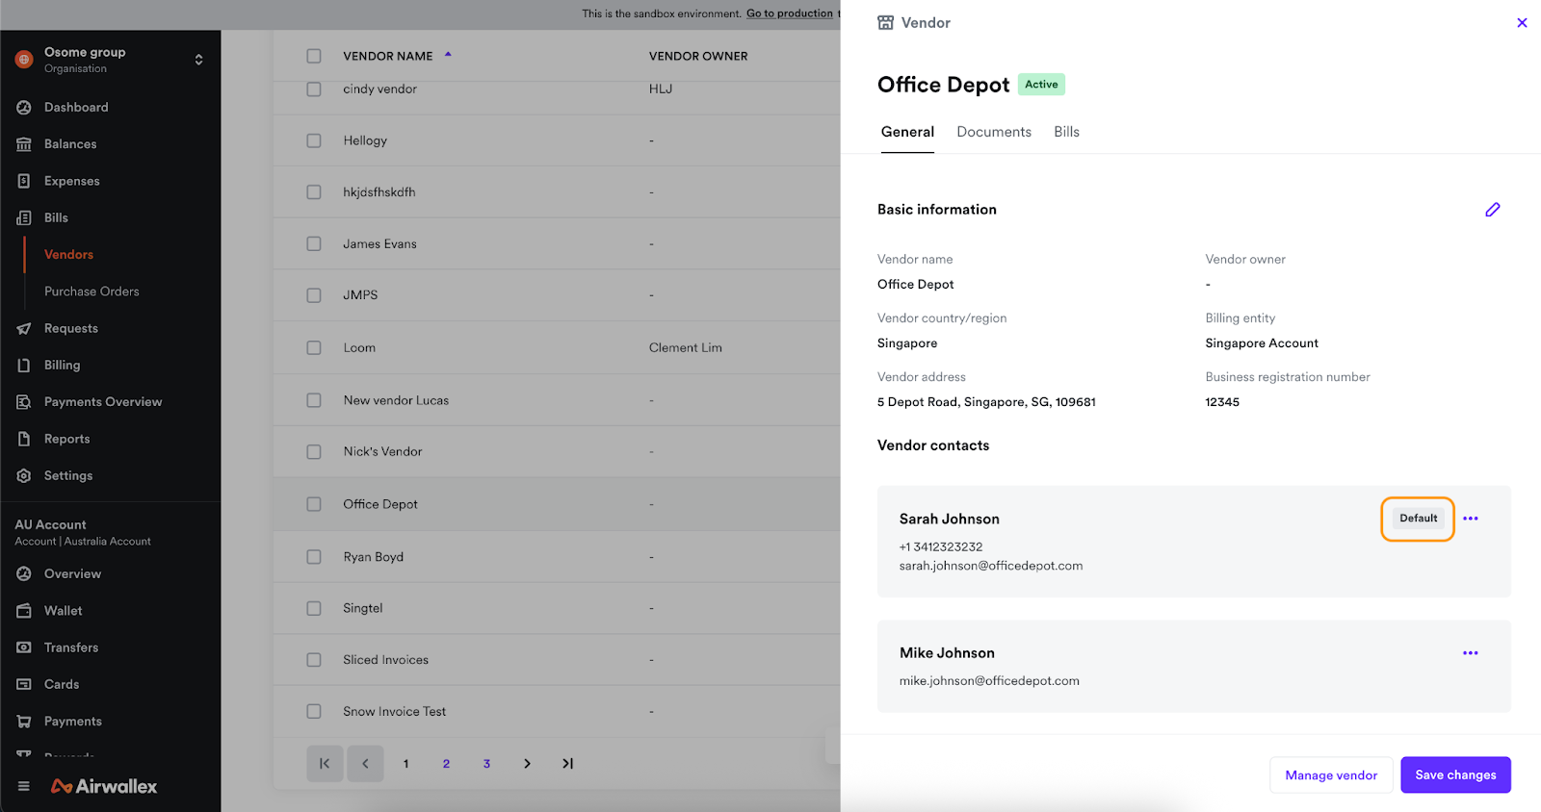Check the Office Depot row checkbox

click(x=314, y=504)
